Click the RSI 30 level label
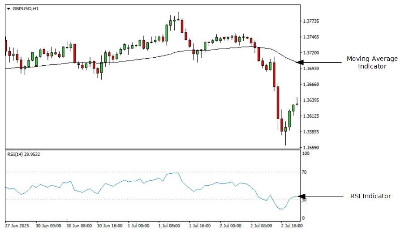 (x=305, y=200)
